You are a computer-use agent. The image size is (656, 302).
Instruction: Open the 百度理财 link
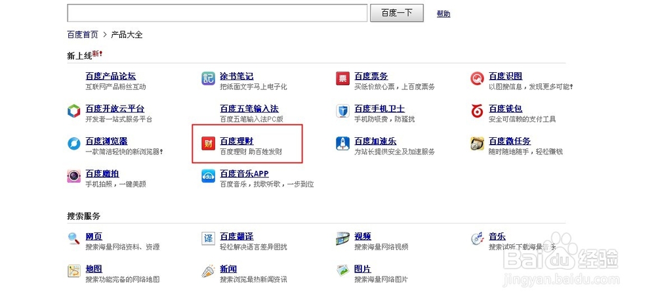click(237, 141)
